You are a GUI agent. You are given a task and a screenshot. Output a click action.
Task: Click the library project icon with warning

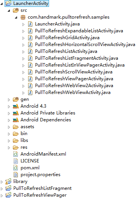[8, 181]
